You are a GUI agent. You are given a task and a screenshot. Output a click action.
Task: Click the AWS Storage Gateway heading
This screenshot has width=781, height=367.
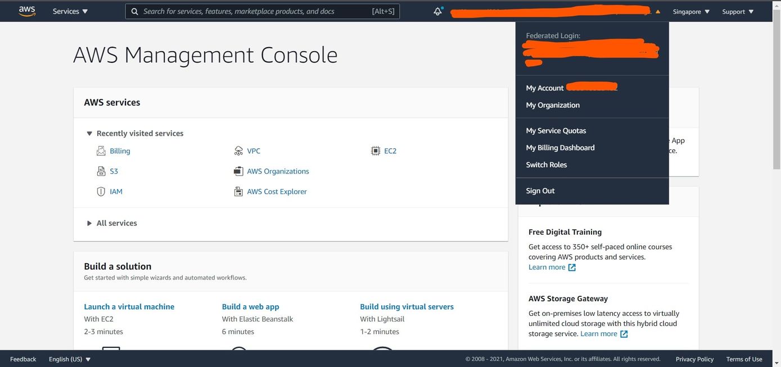568,299
